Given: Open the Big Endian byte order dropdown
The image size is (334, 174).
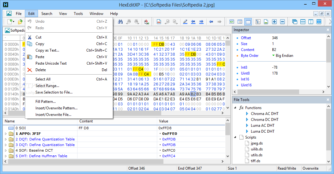Looking at the screenshot, I should click(274, 56).
